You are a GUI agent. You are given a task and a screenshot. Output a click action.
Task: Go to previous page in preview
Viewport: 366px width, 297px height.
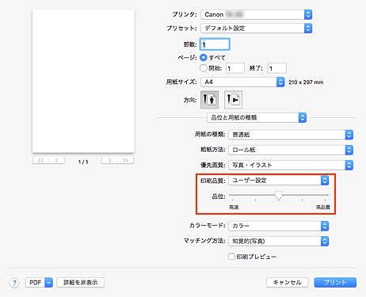tap(57, 160)
